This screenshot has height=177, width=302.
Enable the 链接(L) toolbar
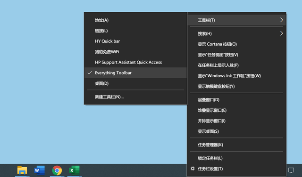[135, 31]
